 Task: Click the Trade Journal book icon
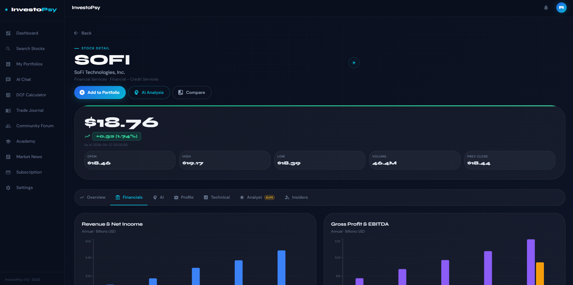pos(8,111)
